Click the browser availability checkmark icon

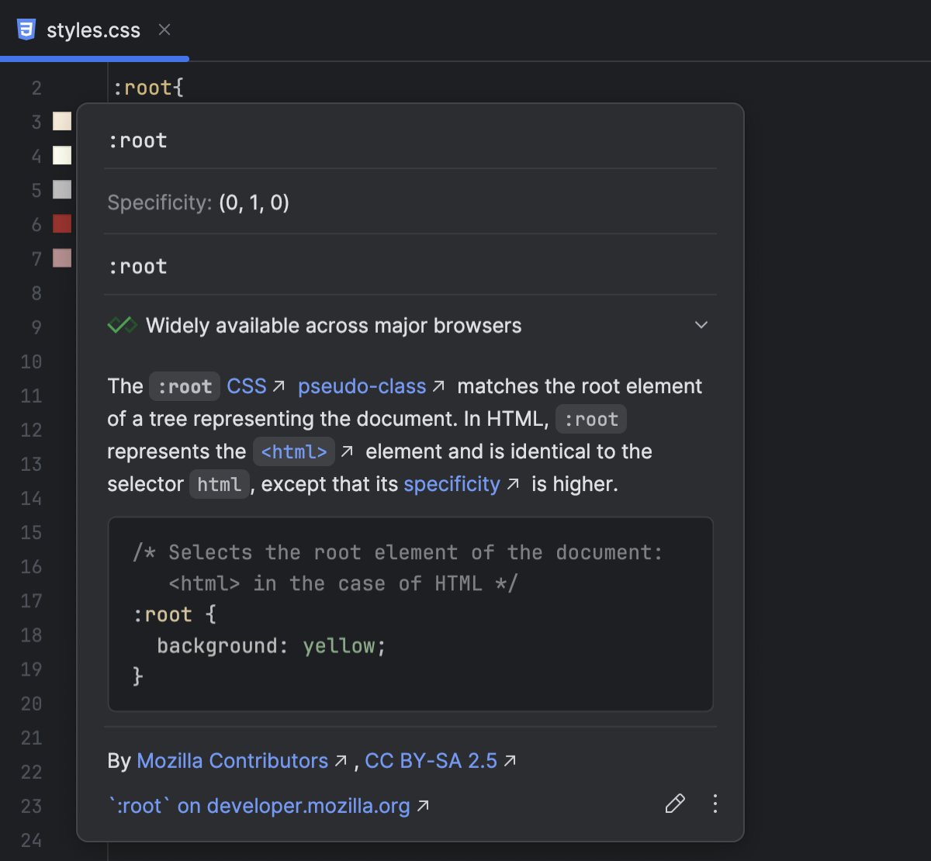click(x=121, y=325)
